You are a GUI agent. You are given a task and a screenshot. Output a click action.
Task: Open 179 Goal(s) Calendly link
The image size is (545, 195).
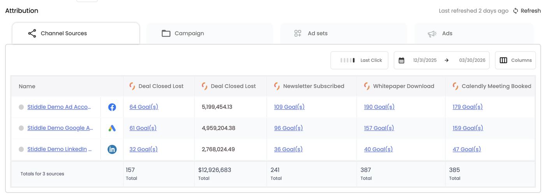point(468,107)
